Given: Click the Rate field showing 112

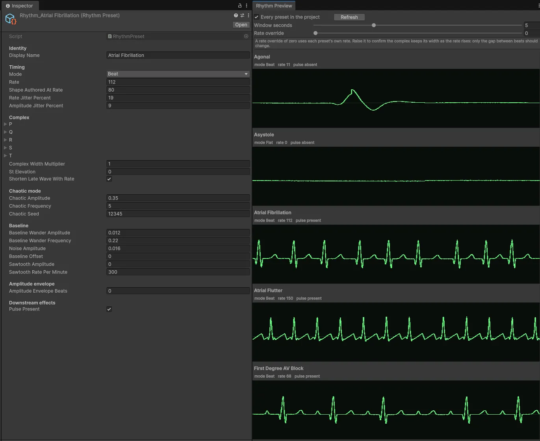Looking at the screenshot, I should 178,82.
